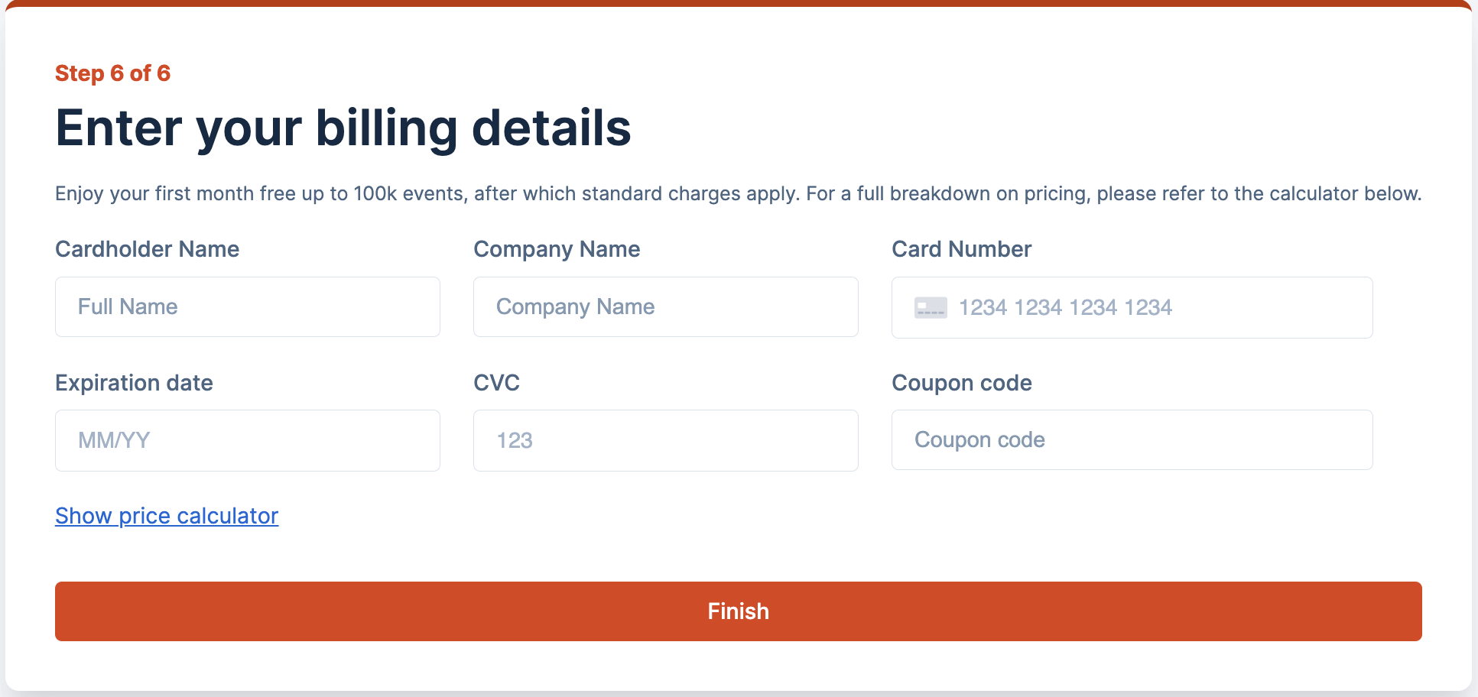The height and width of the screenshot is (697, 1478).
Task: Click the Step 6 of 6 indicator
Action: click(112, 73)
